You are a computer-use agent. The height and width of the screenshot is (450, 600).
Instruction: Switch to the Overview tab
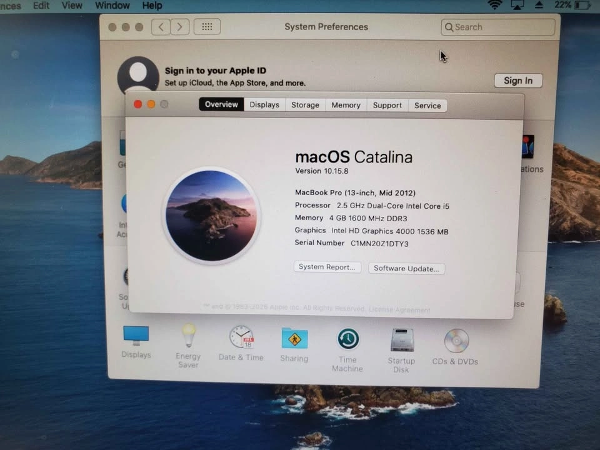click(x=221, y=104)
